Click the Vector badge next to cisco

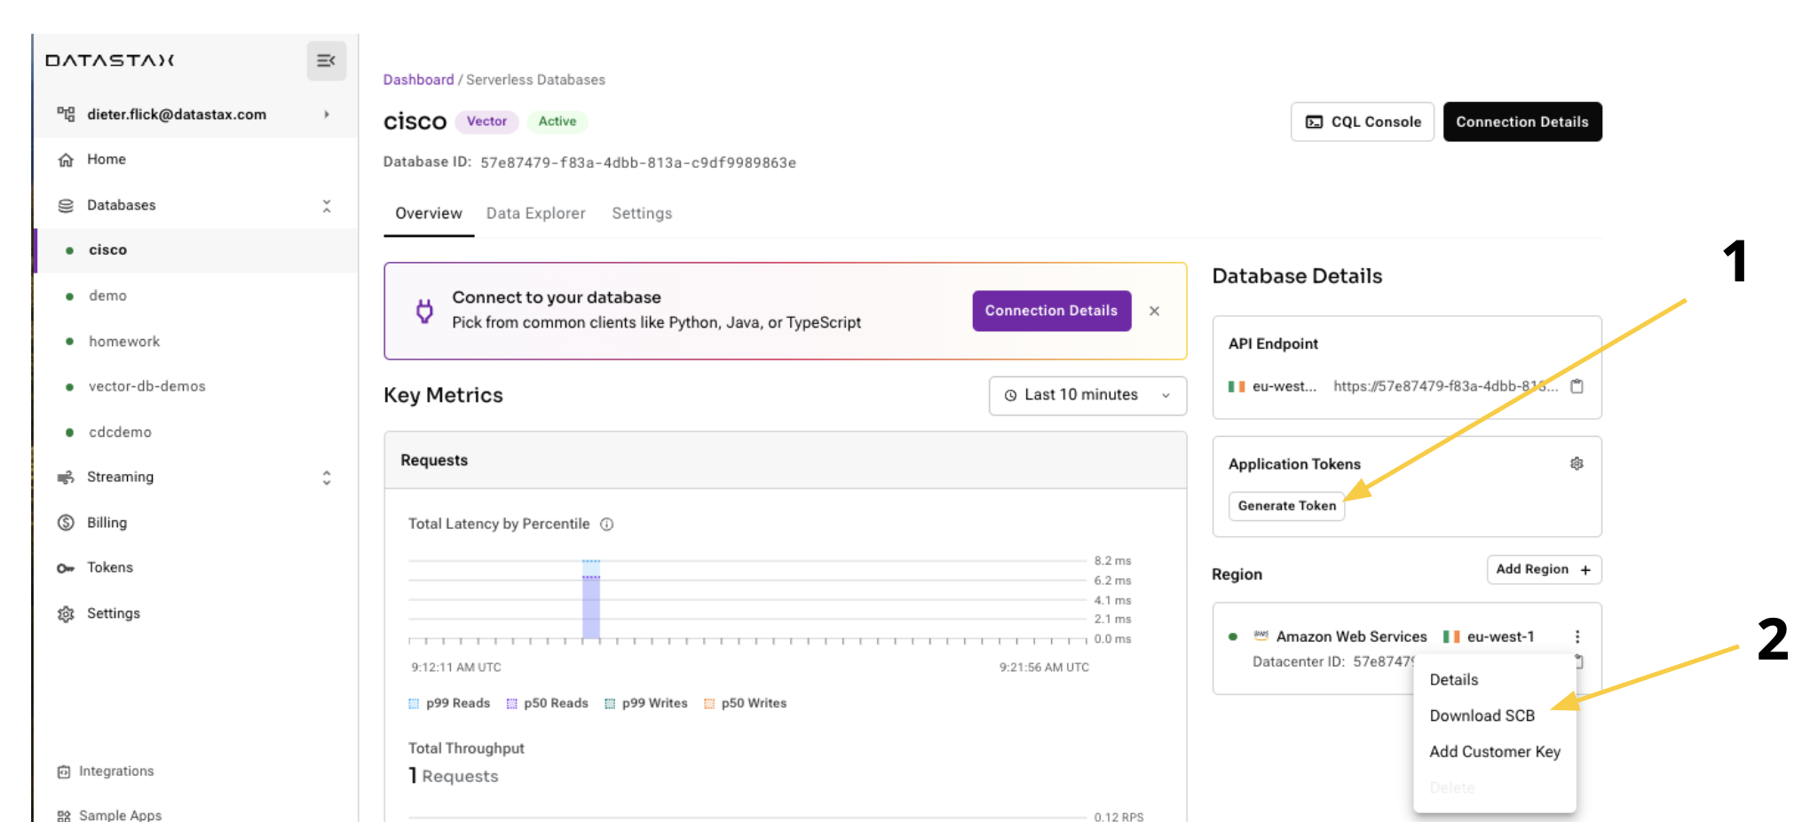[486, 122]
